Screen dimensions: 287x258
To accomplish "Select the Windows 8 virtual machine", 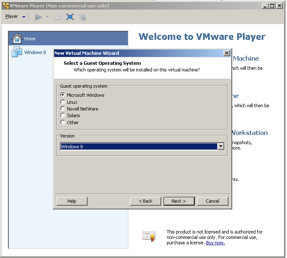I will pyautogui.click(x=35, y=52).
